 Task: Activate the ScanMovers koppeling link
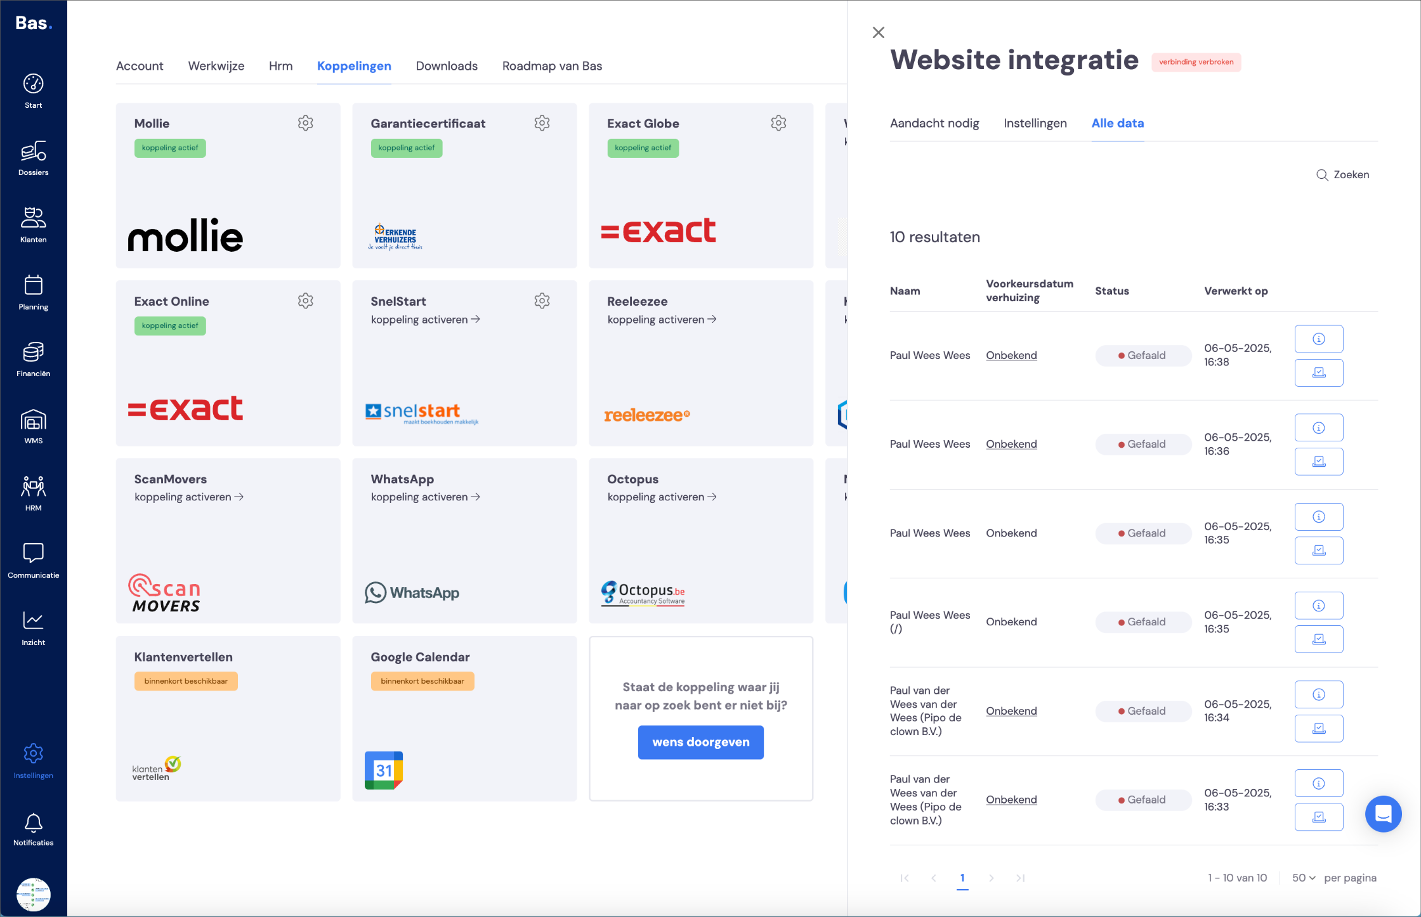click(188, 497)
